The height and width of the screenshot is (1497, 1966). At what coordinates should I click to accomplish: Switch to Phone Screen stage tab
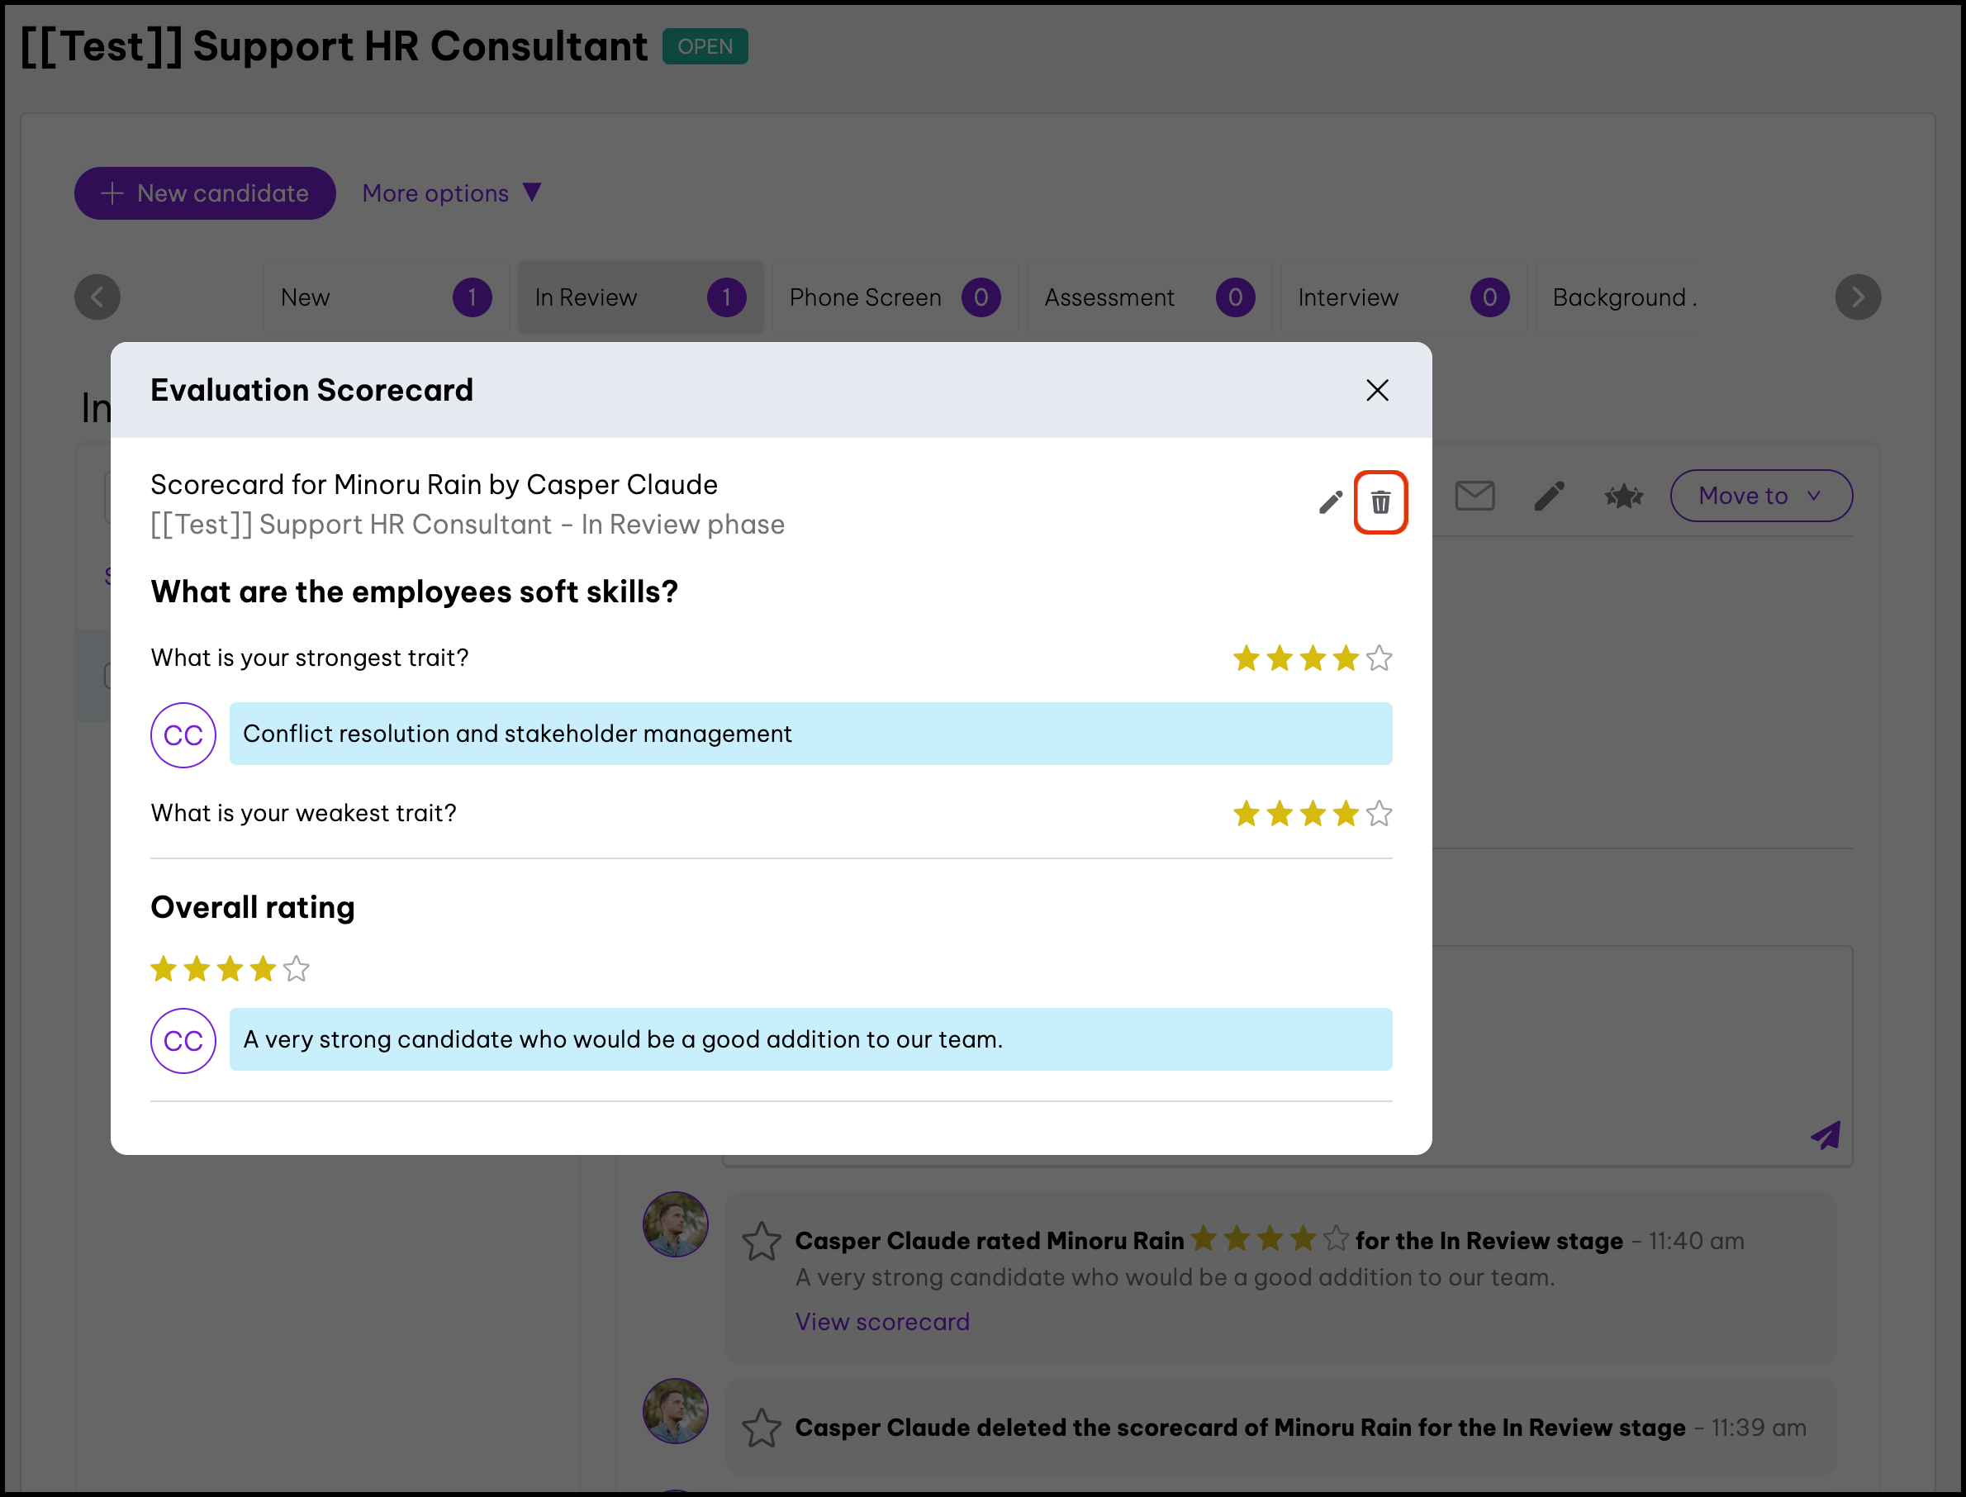coord(894,297)
